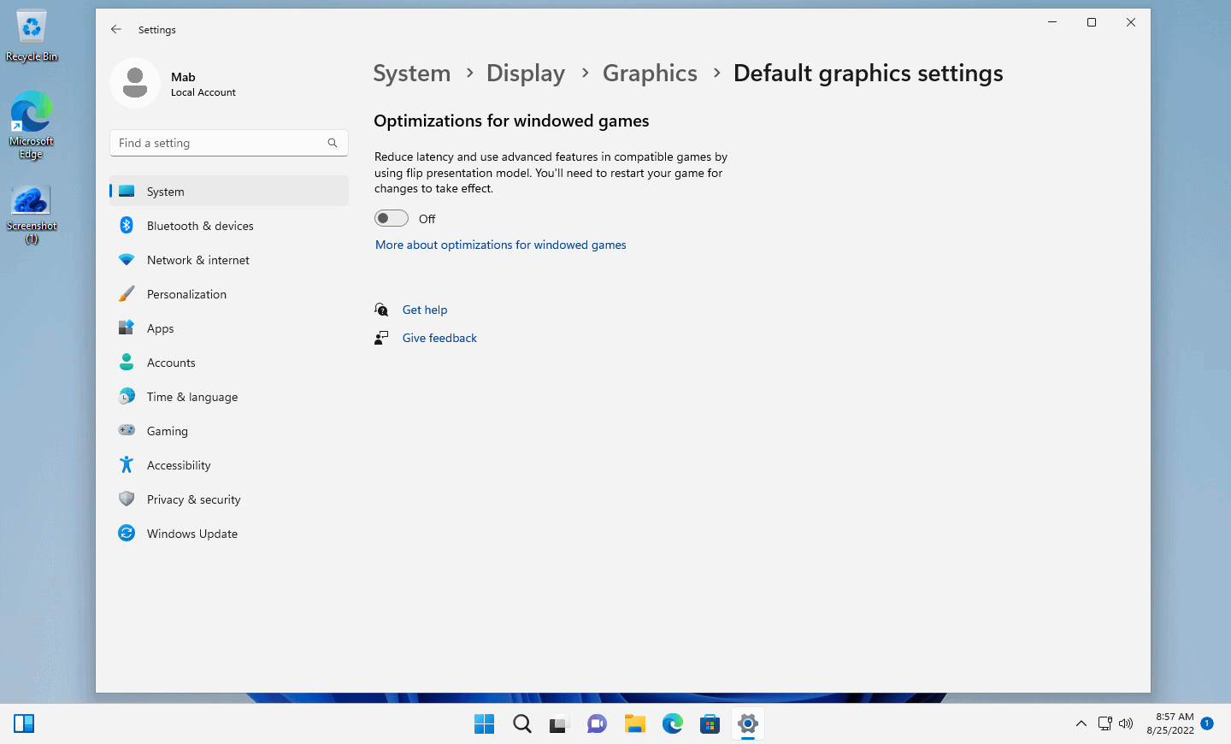
Task: Launch Microsoft Store from the taskbar
Action: tap(710, 723)
